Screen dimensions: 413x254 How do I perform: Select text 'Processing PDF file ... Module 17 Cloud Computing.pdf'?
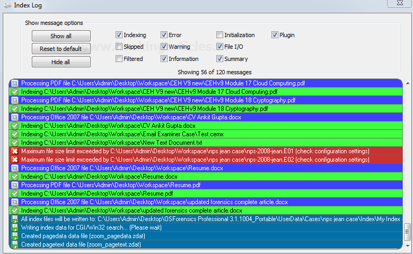[163, 83]
